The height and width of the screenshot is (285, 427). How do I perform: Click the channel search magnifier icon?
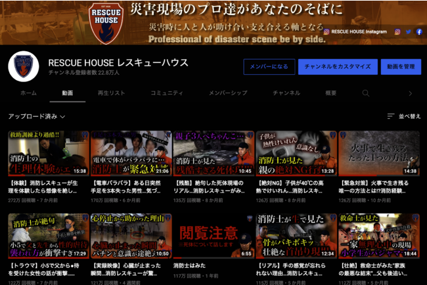point(366,93)
